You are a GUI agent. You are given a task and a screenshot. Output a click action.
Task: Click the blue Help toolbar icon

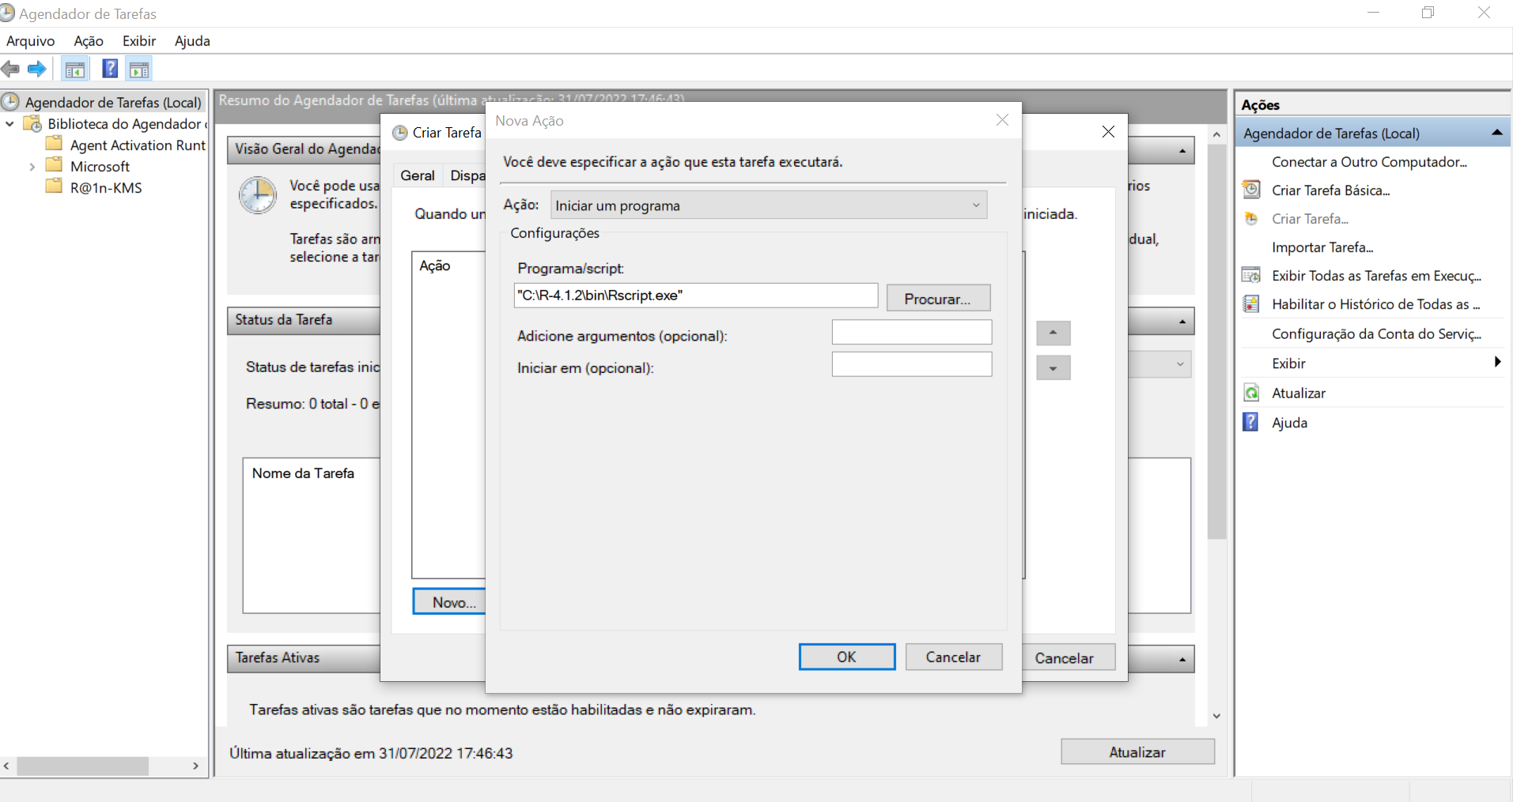(110, 69)
